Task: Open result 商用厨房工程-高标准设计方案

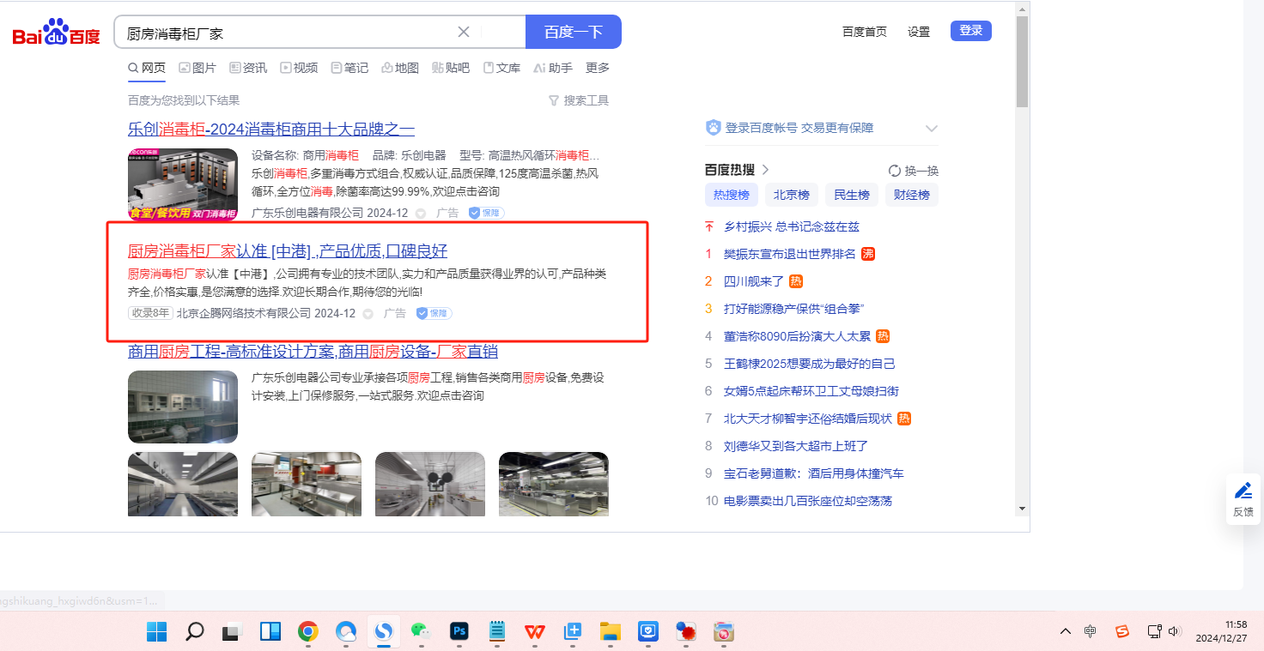Action: (313, 352)
